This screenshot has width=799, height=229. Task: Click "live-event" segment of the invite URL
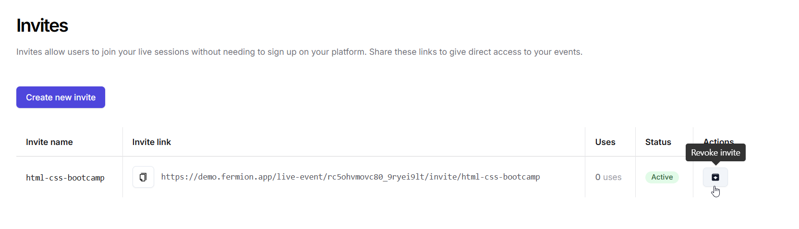point(300,177)
